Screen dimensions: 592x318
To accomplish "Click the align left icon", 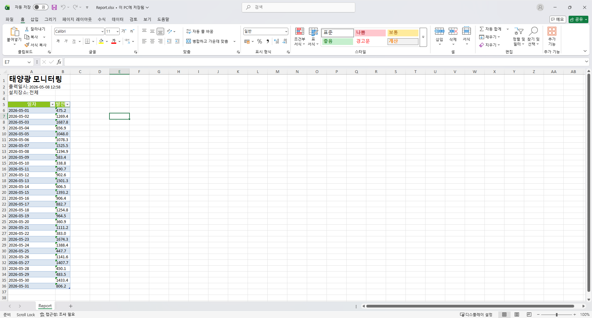I will pyautogui.click(x=144, y=41).
